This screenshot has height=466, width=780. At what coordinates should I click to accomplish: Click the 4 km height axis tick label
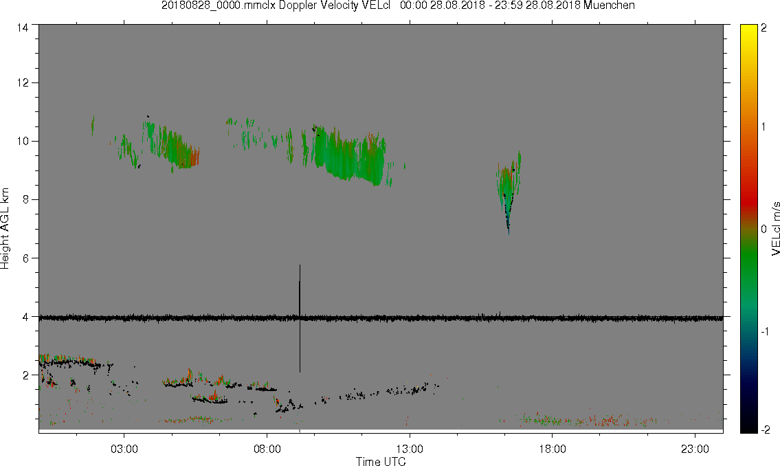[25, 317]
